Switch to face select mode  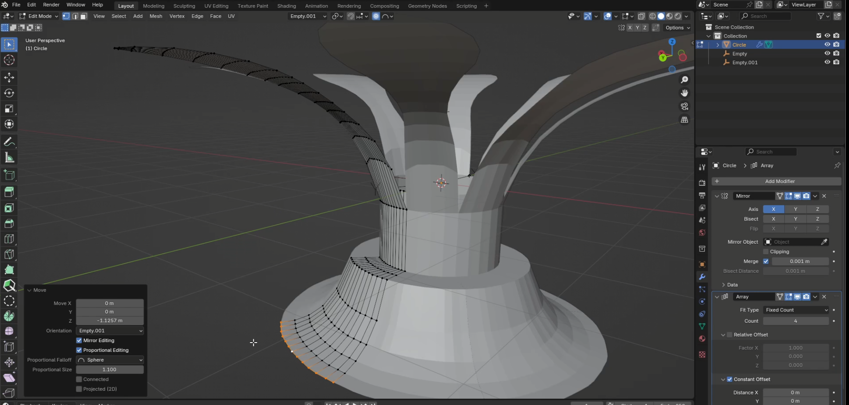(84, 16)
